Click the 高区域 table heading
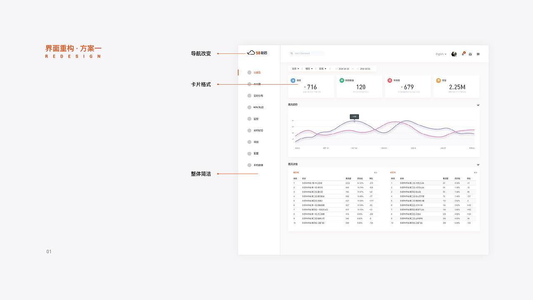 click(x=296, y=172)
